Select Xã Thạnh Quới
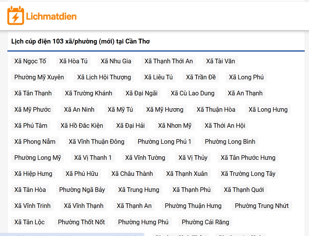Screen dimensions: 309x236 pos(244,190)
